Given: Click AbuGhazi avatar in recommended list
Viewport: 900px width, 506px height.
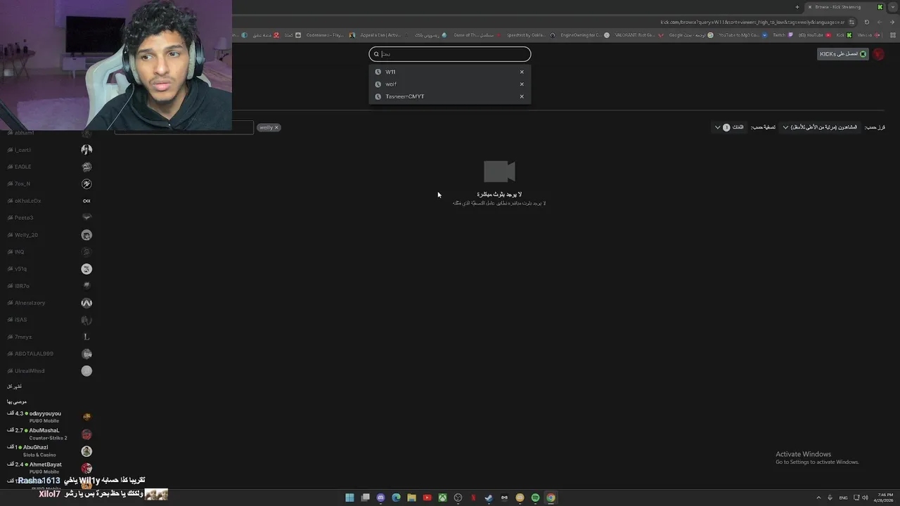Looking at the screenshot, I should [86, 451].
